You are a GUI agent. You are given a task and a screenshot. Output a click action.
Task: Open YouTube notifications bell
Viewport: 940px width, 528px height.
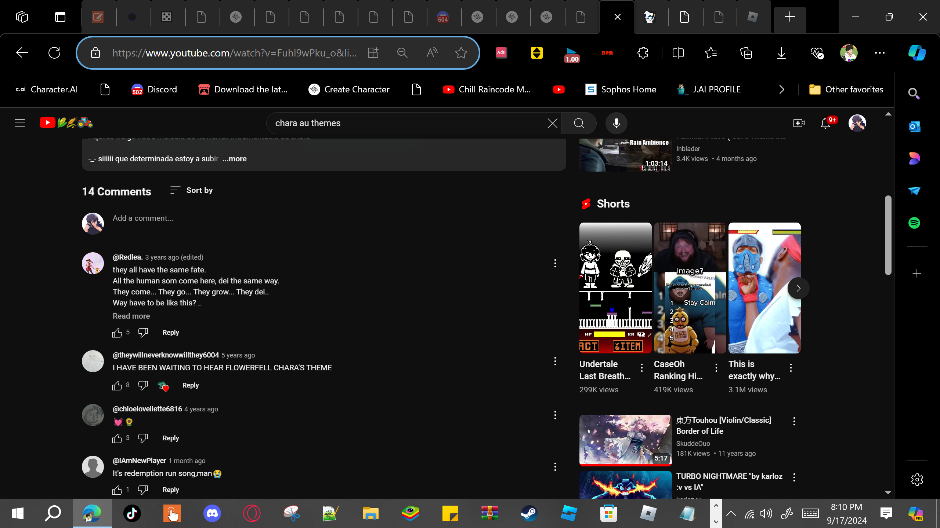tap(825, 123)
